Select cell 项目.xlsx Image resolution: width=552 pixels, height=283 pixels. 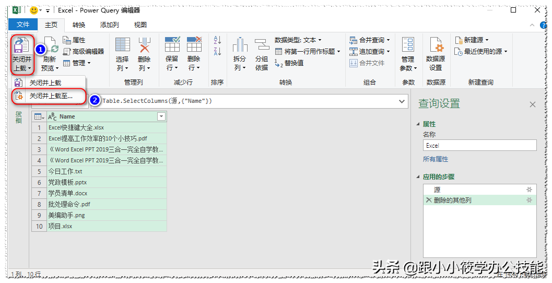107,226
